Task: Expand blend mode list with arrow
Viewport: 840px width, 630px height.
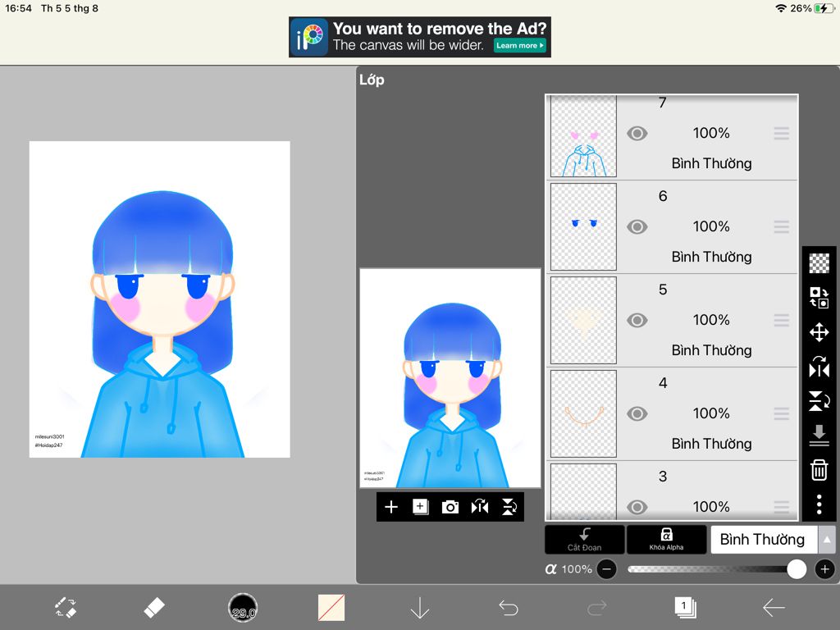Action: coord(827,540)
